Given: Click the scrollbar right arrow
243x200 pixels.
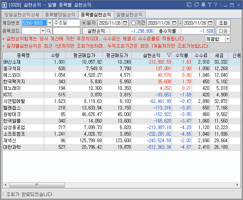Looking at the screenshot, I should coord(237,185).
